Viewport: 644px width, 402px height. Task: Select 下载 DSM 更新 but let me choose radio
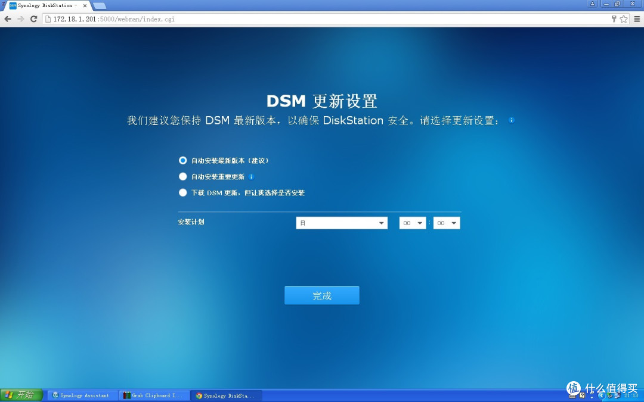[183, 192]
